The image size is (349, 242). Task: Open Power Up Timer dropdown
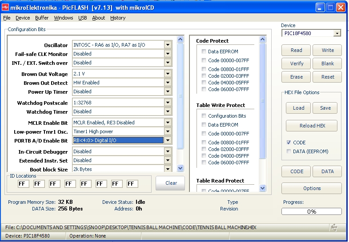point(168,91)
